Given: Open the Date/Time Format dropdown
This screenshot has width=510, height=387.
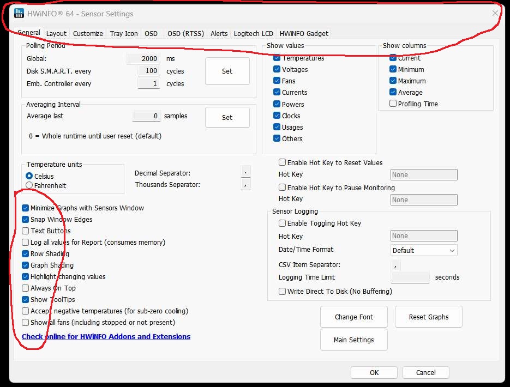Looking at the screenshot, I should (x=424, y=251).
